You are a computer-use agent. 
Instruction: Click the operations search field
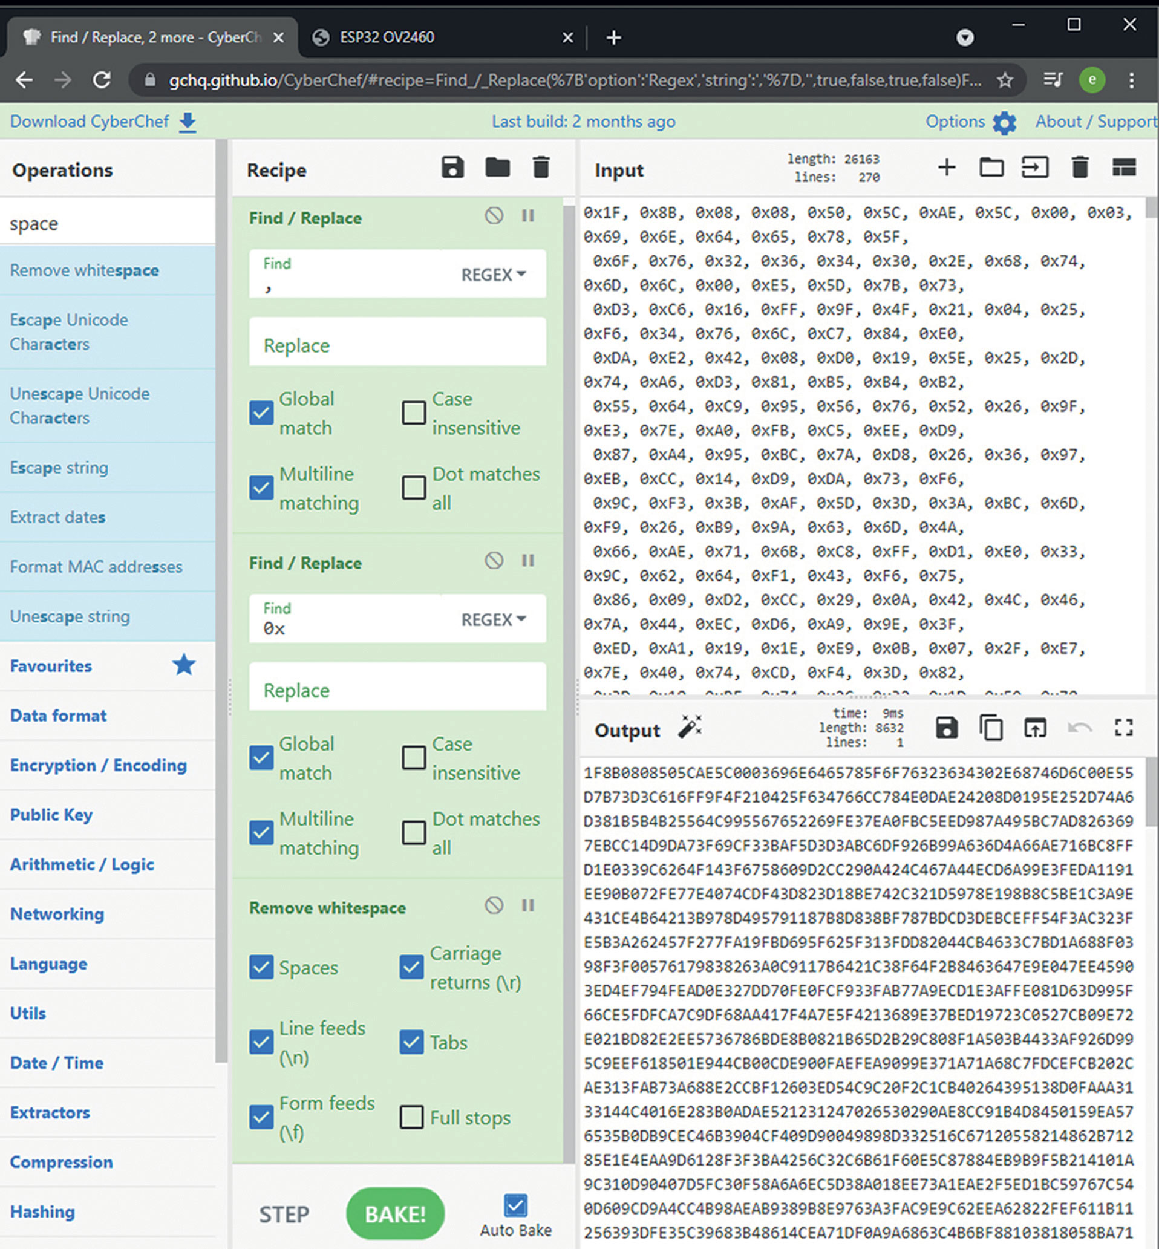pos(107,223)
